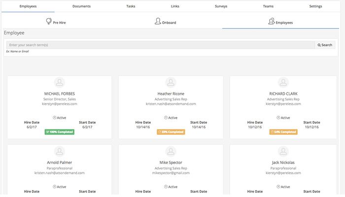345x197 pixels.
Task: Click Michael Forbes' 100% Completed progress badge
Action: [x=59, y=132]
